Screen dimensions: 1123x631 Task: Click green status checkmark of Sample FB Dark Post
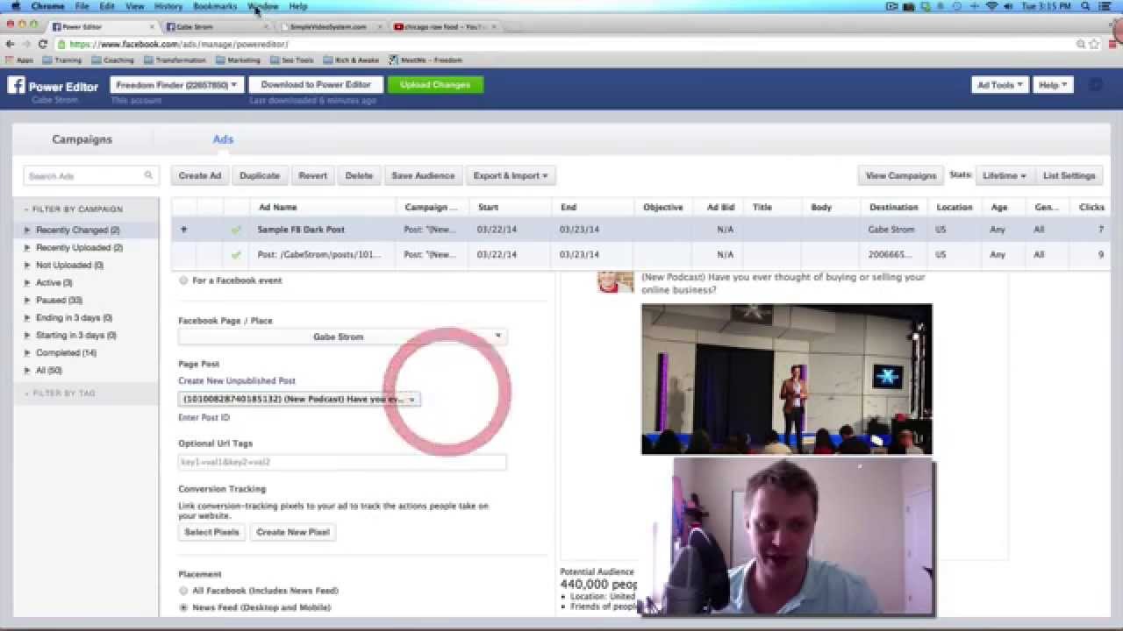coord(236,230)
